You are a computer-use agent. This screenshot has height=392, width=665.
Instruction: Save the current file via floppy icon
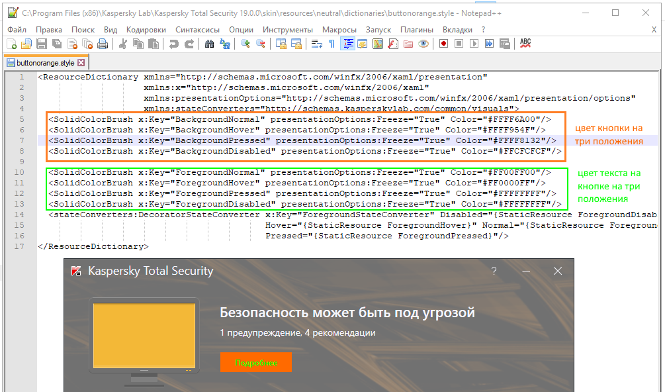(x=42, y=44)
